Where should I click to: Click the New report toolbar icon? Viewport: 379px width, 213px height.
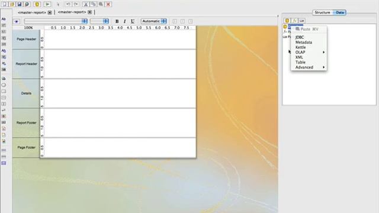[5, 4]
